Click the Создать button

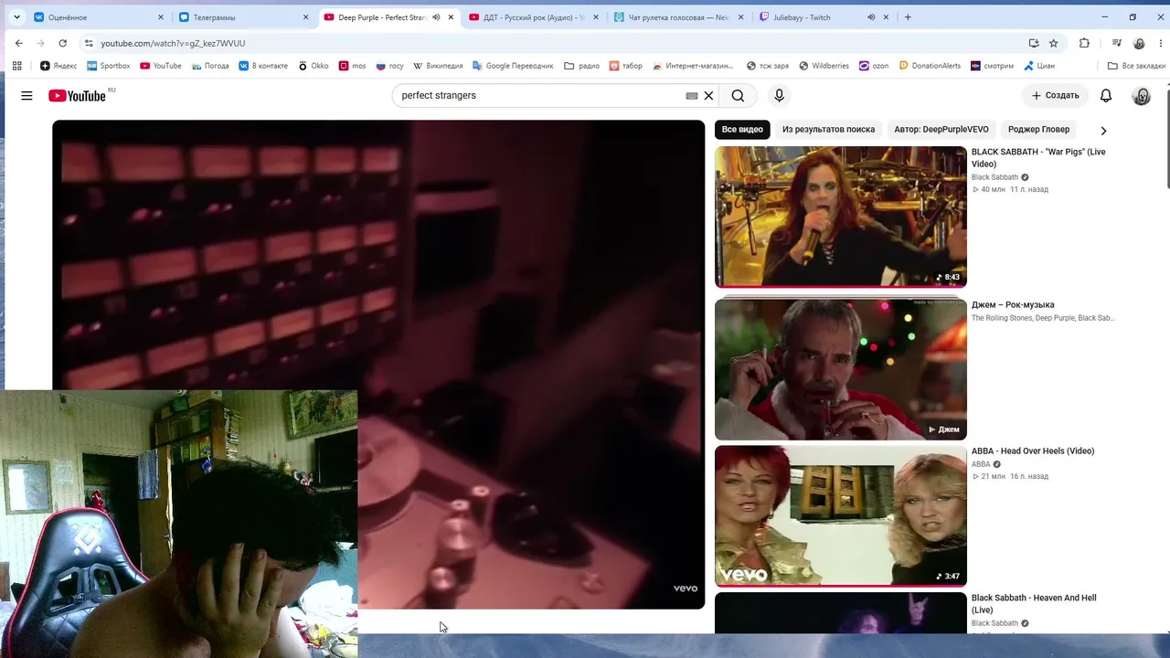pos(1055,95)
